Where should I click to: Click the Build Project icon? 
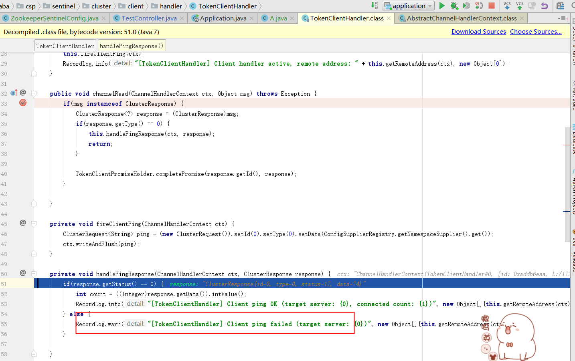tap(375, 6)
